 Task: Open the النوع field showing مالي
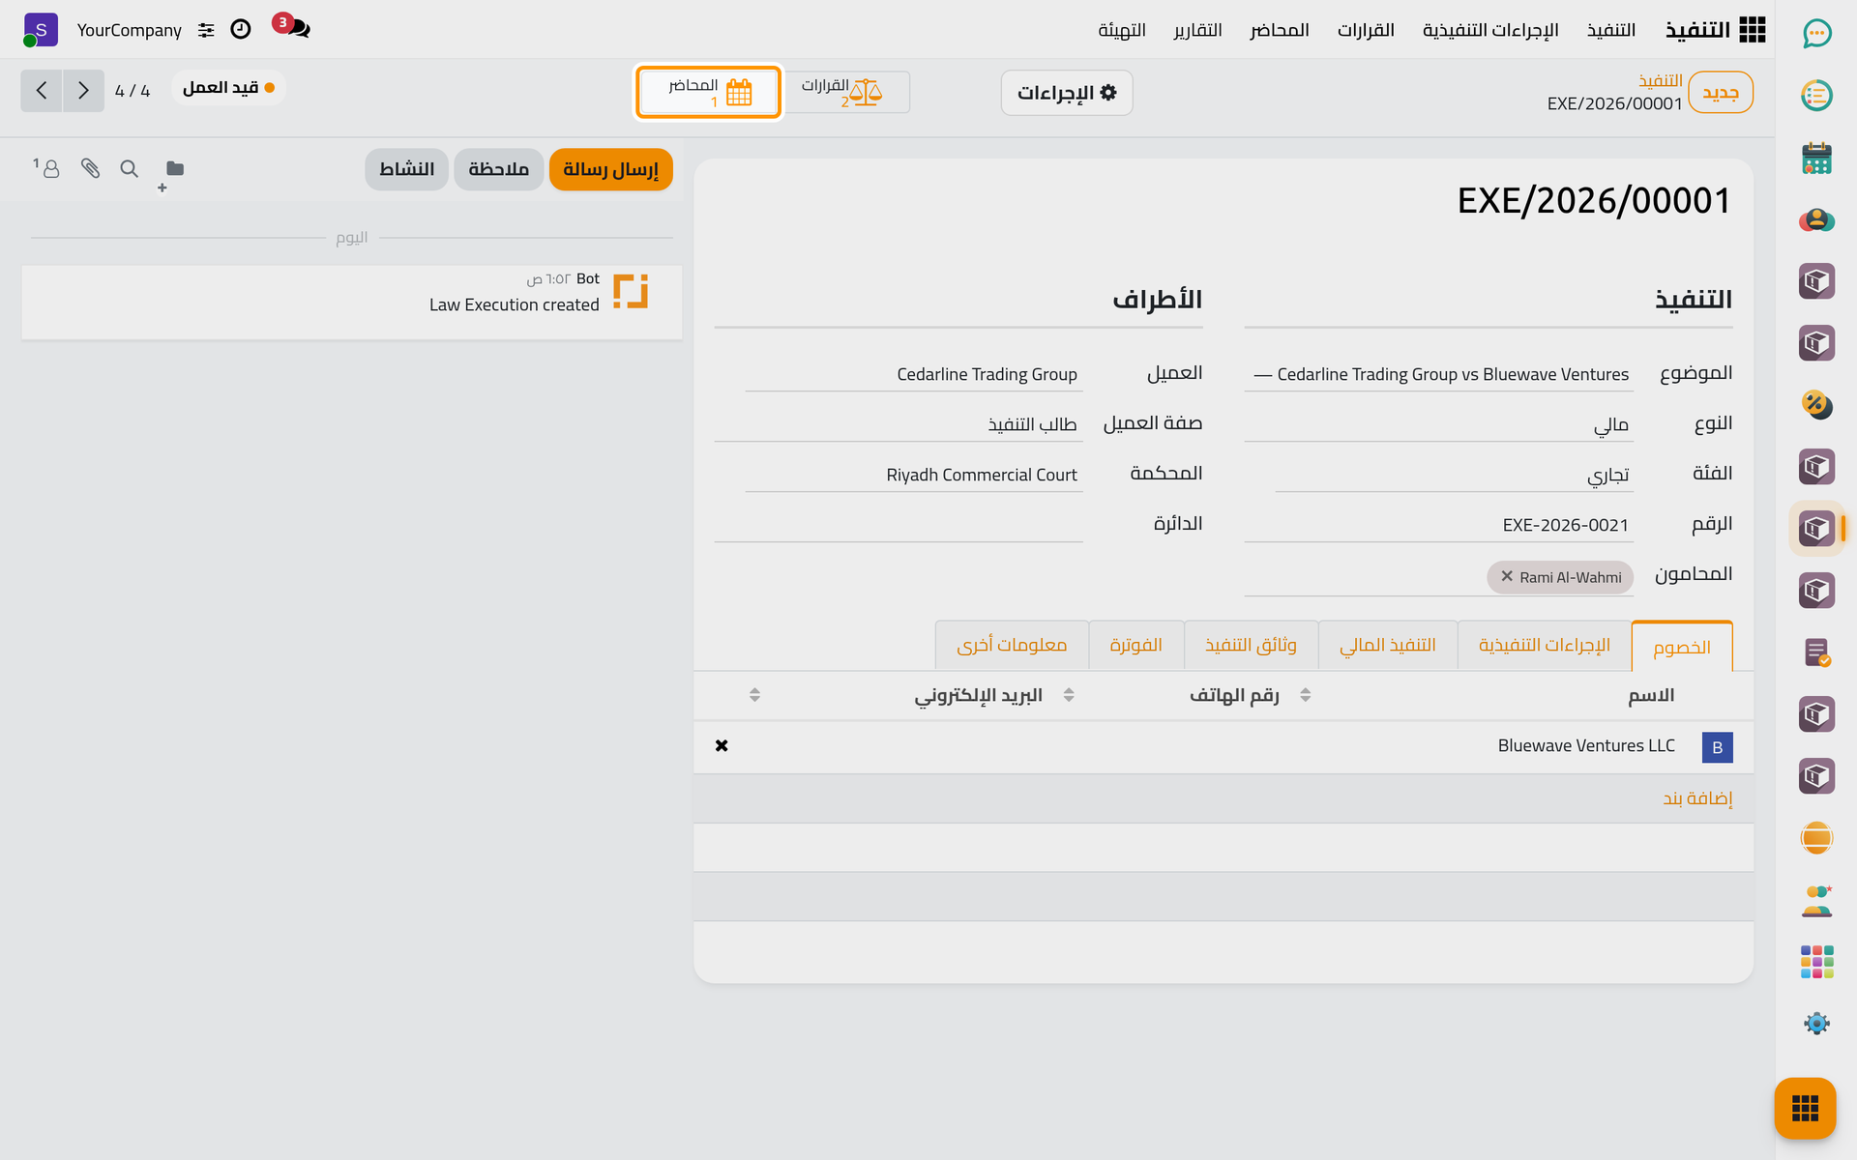[1438, 424]
